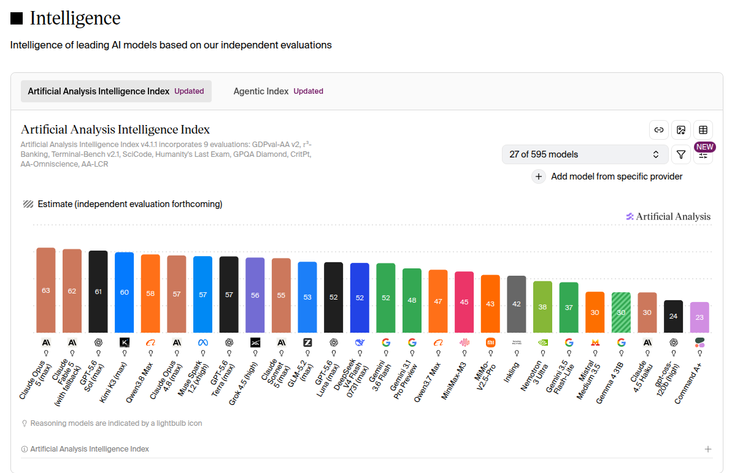Click the plus icon beside Add model
Screen dimensions: 732x473
[x=538, y=176]
